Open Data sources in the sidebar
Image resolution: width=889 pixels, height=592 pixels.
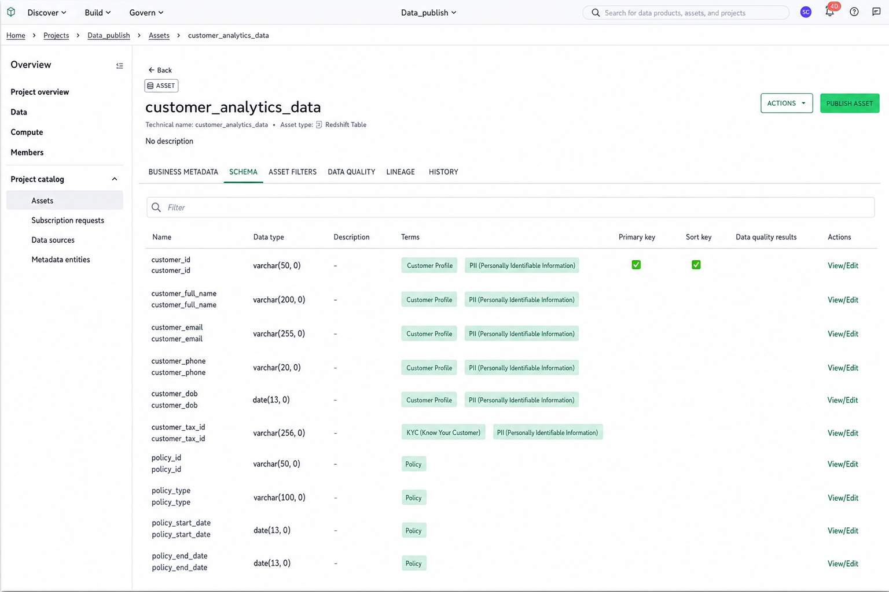pyautogui.click(x=53, y=240)
